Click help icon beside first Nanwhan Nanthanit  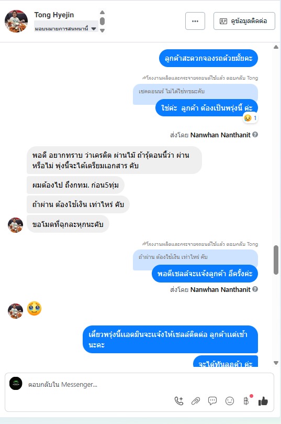click(x=255, y=134)
